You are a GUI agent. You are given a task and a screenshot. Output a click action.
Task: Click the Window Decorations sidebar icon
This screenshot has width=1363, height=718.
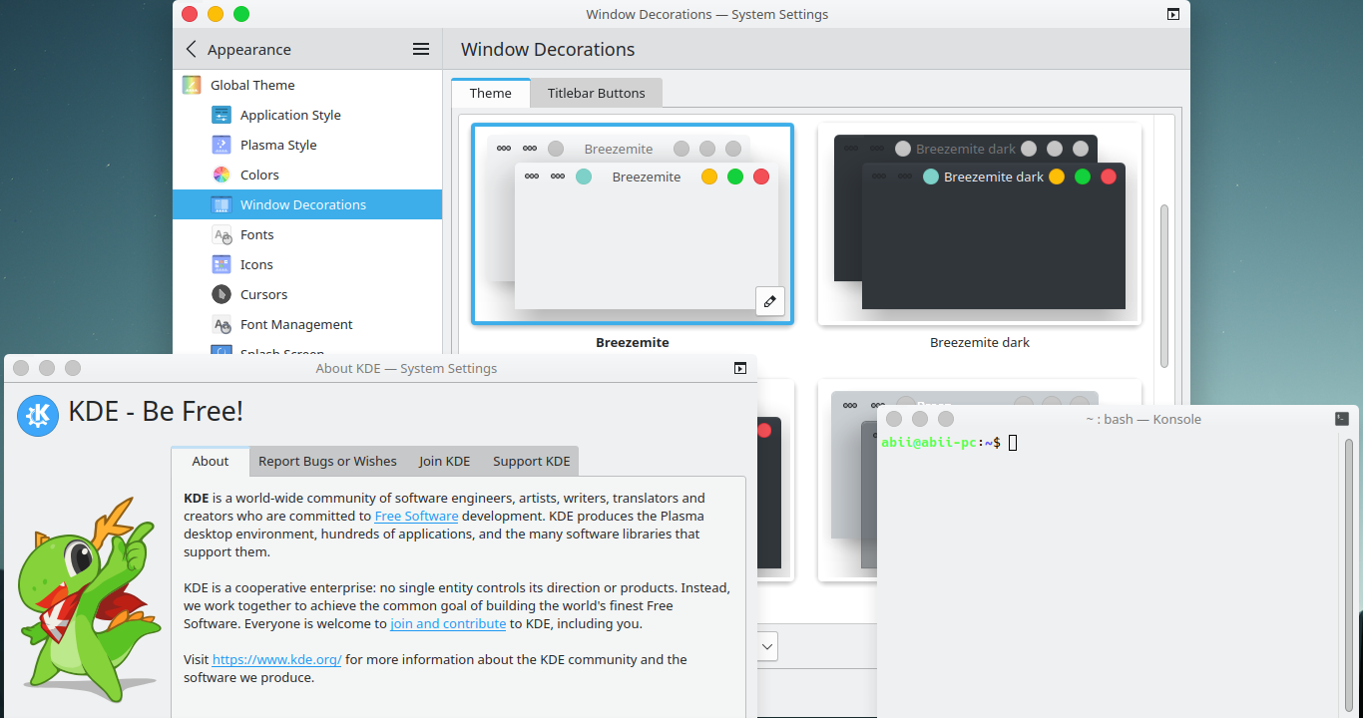pos(222,204)
